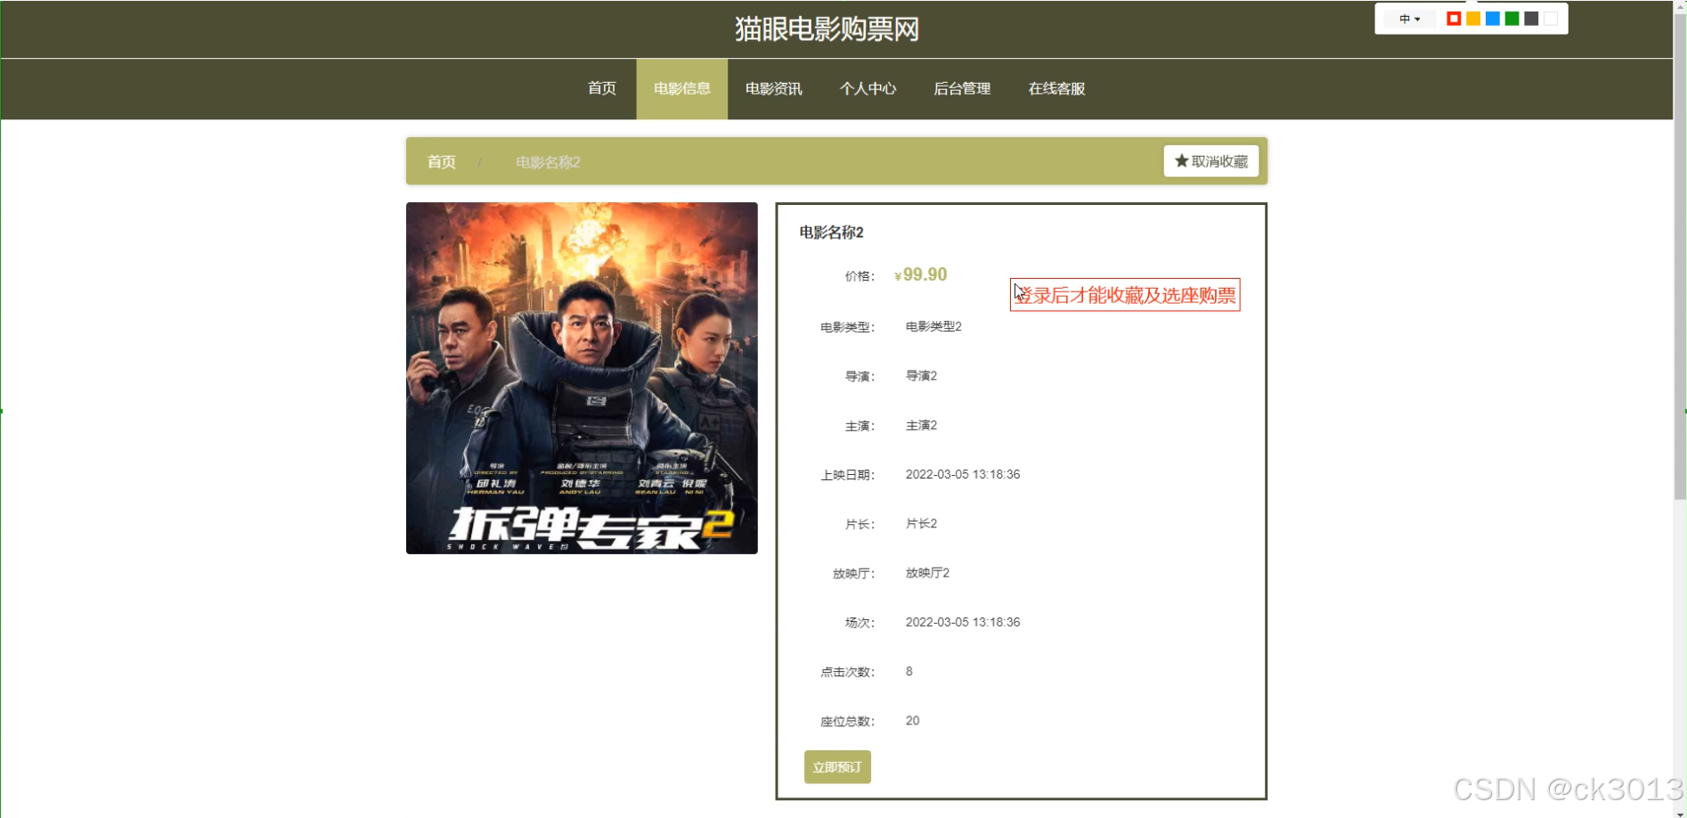The height and width of the screenshot is (818, 1687).
Task: Click the scrollbar down arrow
Action: coord(1680,814)
